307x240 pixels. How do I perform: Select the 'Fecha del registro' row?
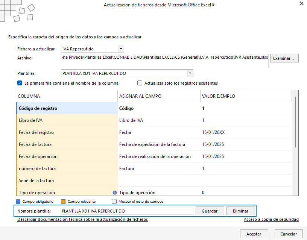(154, 132)
